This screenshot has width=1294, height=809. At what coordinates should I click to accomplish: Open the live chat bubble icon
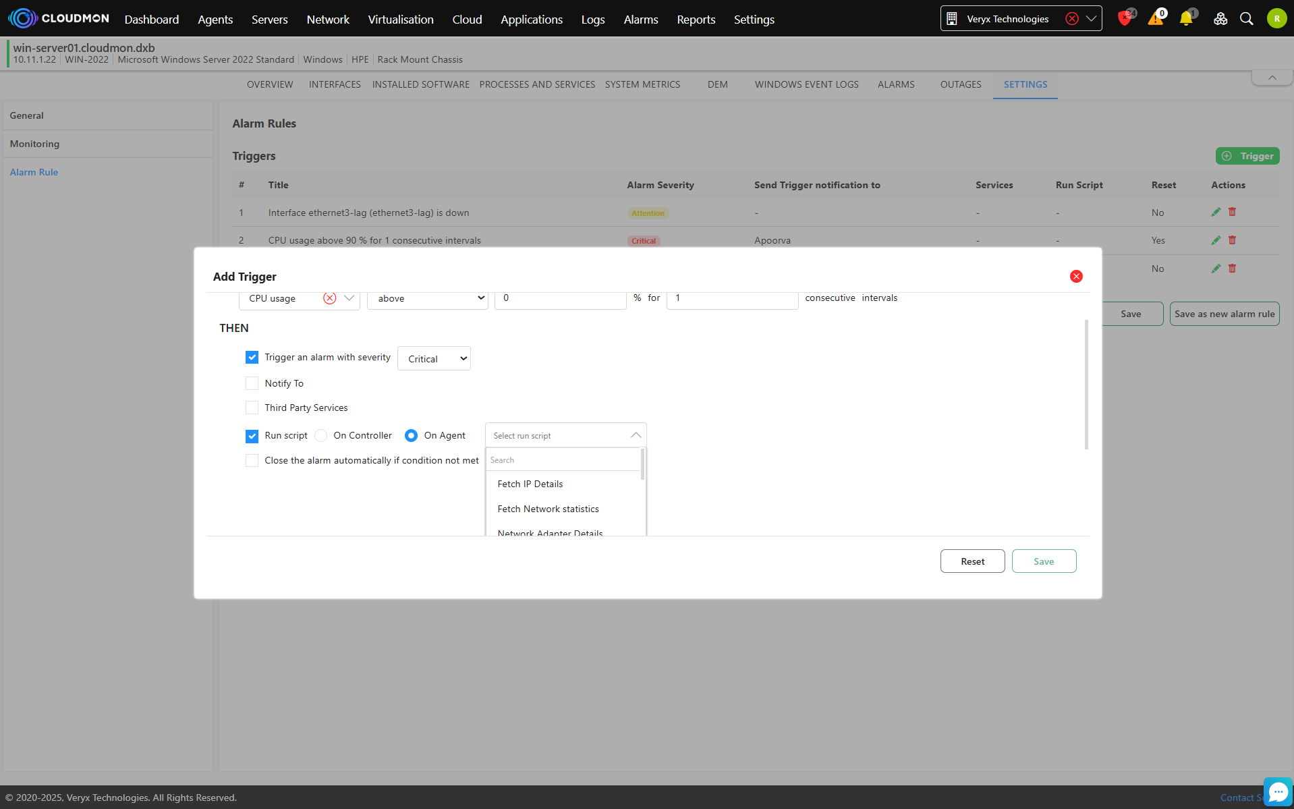tap(1277, 792)
